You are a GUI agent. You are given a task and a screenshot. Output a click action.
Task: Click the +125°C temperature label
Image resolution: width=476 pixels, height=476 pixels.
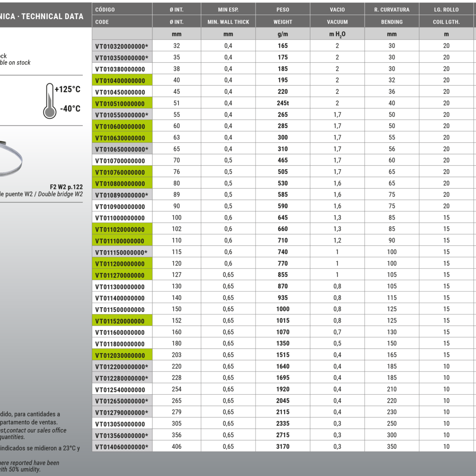(x=68, y=89)
